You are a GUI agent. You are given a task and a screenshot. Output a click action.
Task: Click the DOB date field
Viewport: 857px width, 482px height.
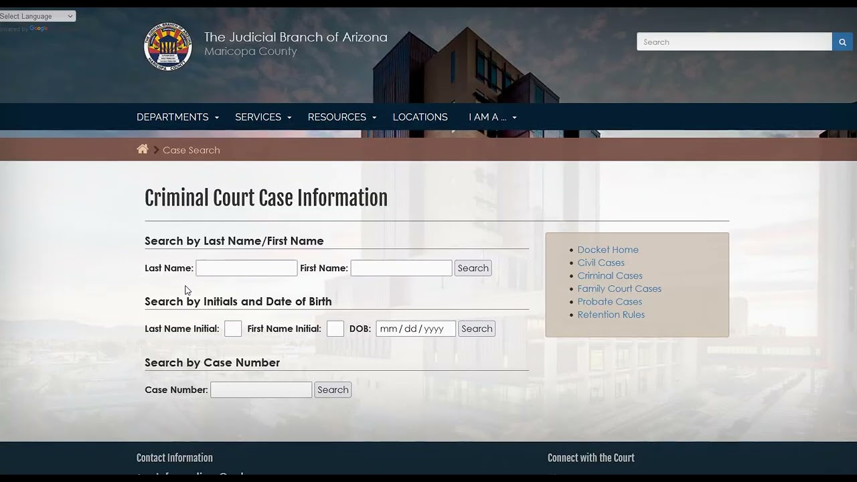click(x=416, y=329)
